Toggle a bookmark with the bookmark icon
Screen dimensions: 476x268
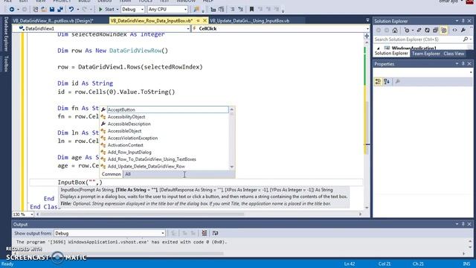click(251, 10)
